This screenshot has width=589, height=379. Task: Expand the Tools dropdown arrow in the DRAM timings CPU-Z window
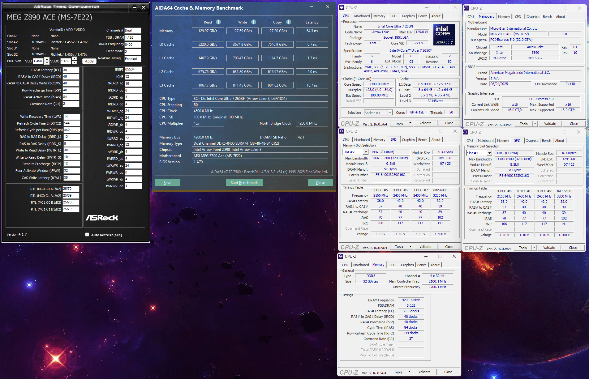pyautogui.click(x=409, y=372)
